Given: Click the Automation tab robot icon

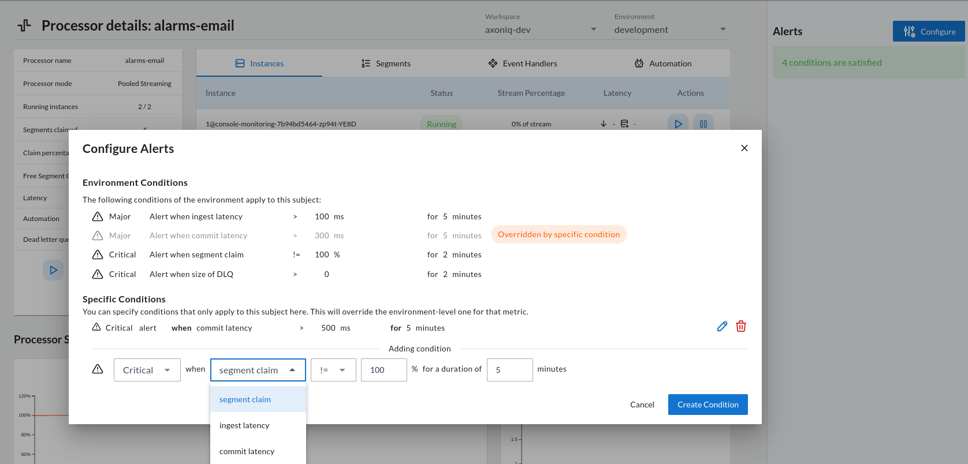Looking at the screenshot, I should click(639, 63).
